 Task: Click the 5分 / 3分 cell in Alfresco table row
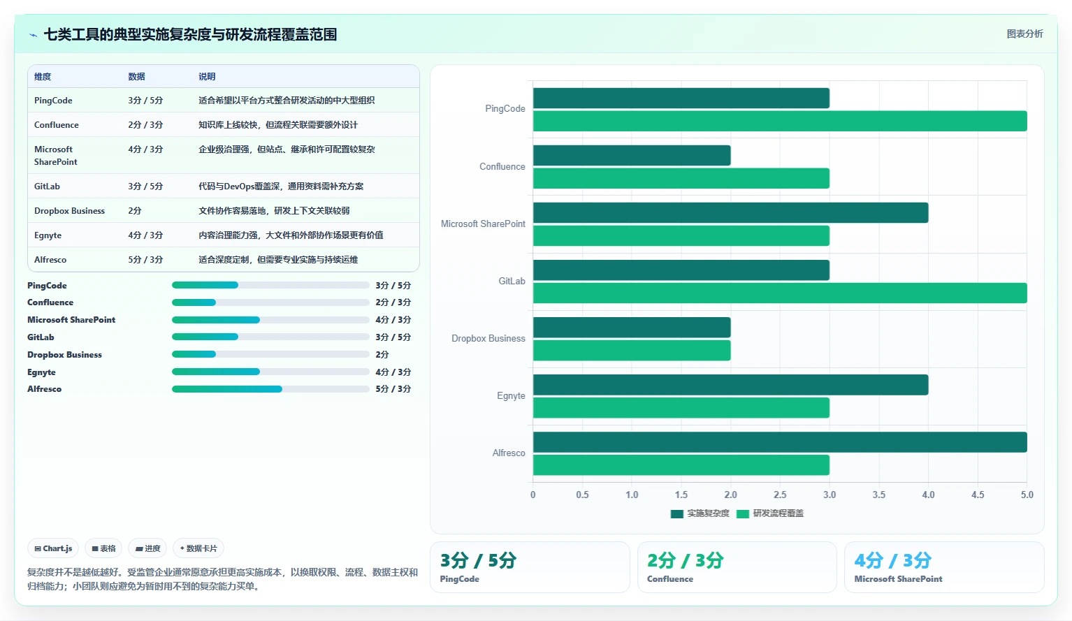(145, 260)
